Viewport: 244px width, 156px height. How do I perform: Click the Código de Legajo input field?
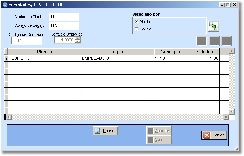pos(64,26)
